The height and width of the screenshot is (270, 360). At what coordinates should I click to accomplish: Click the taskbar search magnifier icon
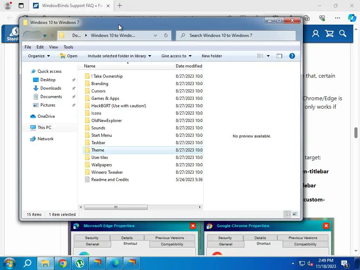27,263
